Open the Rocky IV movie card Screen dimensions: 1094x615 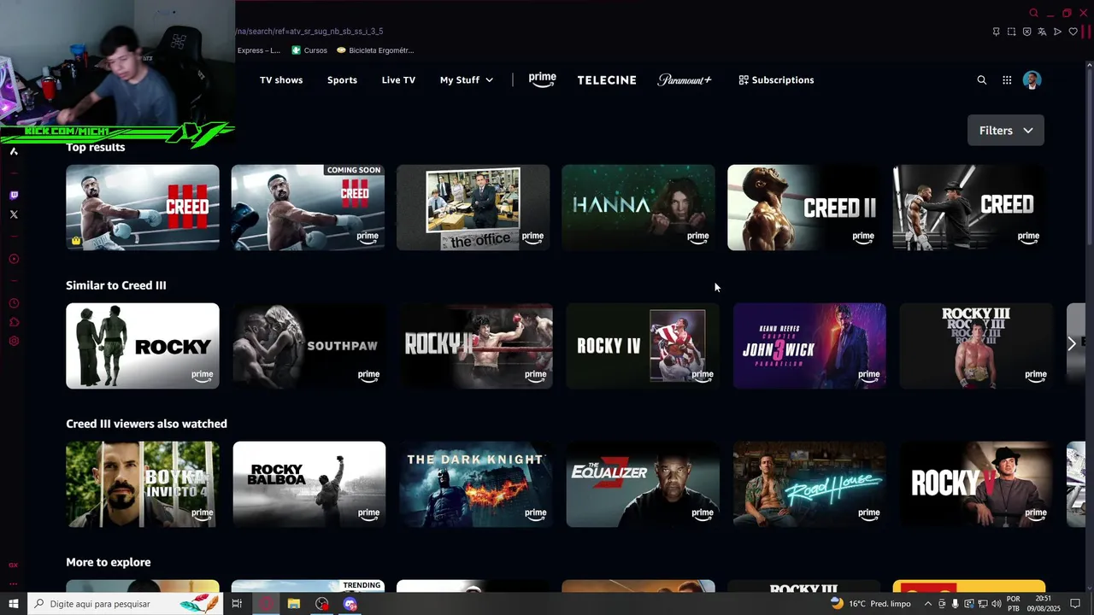tap(643, 346)
